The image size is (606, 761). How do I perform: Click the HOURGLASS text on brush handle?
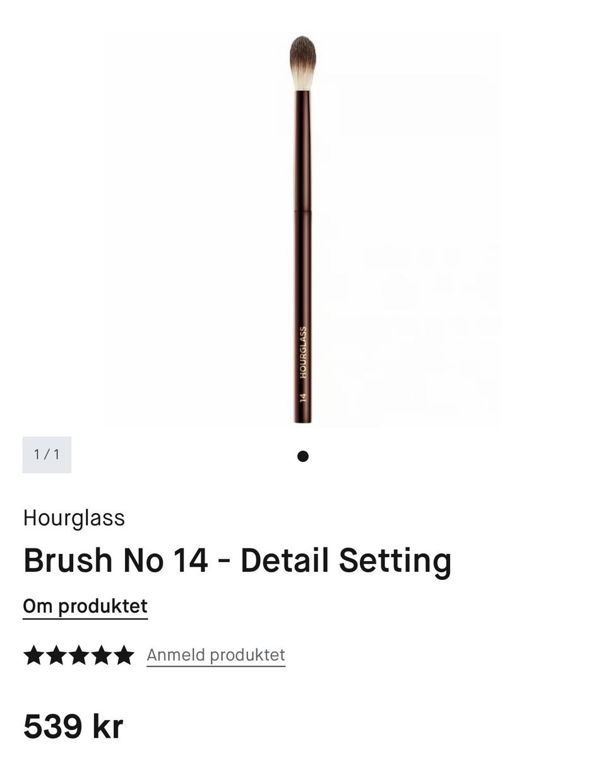(x=303, y=352)
